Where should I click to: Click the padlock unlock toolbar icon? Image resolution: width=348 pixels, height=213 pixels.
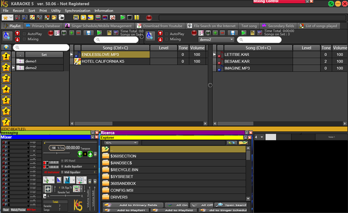(x=61, y=17)
